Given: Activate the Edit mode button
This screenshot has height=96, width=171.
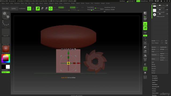Looking at the screenshot, I should pos(29,9).
